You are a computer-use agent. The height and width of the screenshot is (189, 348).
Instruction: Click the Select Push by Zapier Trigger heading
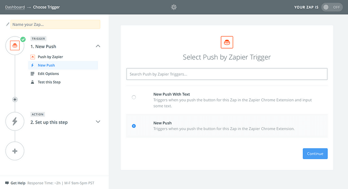click(x=227, y=57)
